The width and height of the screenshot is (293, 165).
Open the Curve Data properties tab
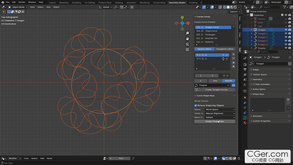tap(245, 117)
